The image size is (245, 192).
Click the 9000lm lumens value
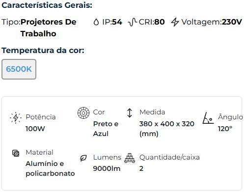pyautogui.click(x=107, y=168)
